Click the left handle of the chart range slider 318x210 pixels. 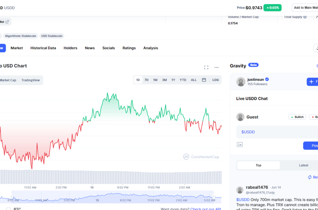tap(11, 196)
